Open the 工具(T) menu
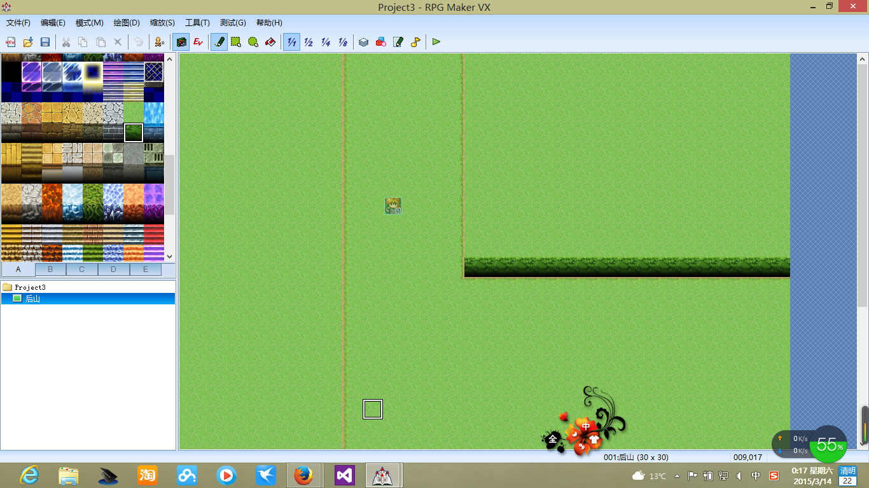Viewport: 869px width, 488px height. pyautogui.click(x=197, y=23)
